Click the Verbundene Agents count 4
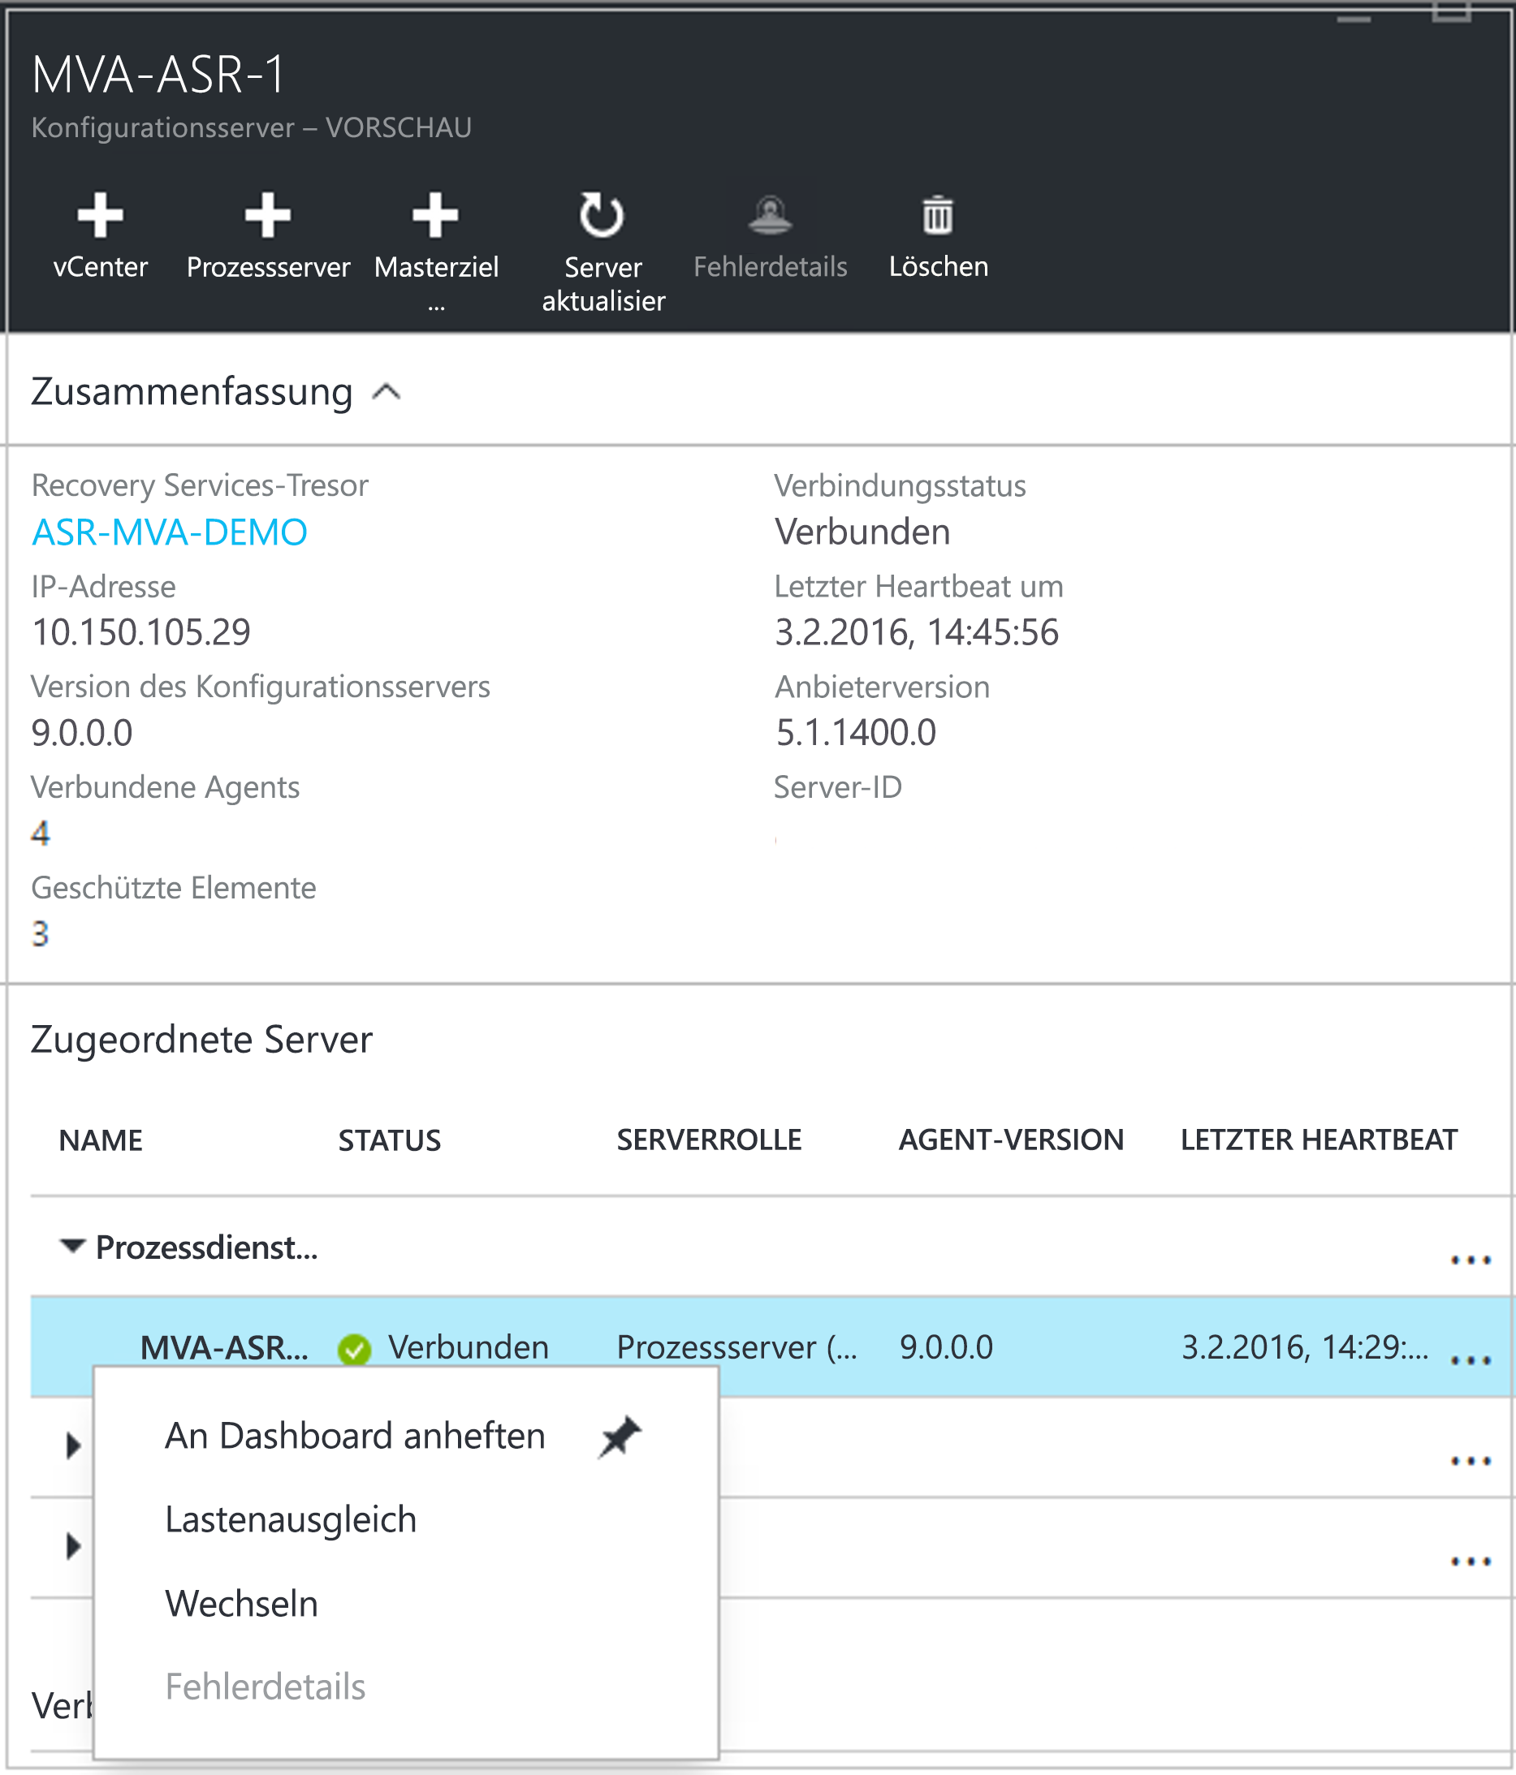This screenshot has height=1775, width=1516. point(41,833)
